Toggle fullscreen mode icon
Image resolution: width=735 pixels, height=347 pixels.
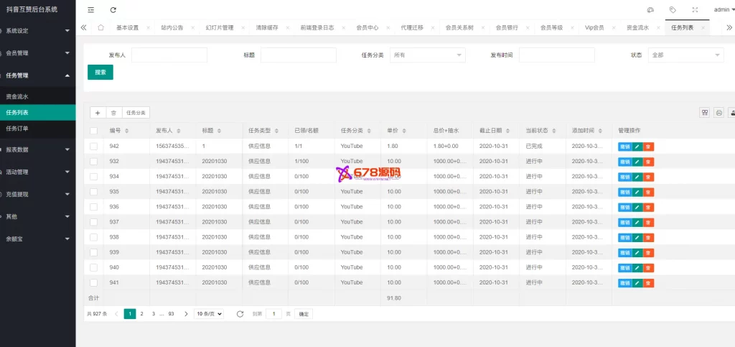click(695, 10)
